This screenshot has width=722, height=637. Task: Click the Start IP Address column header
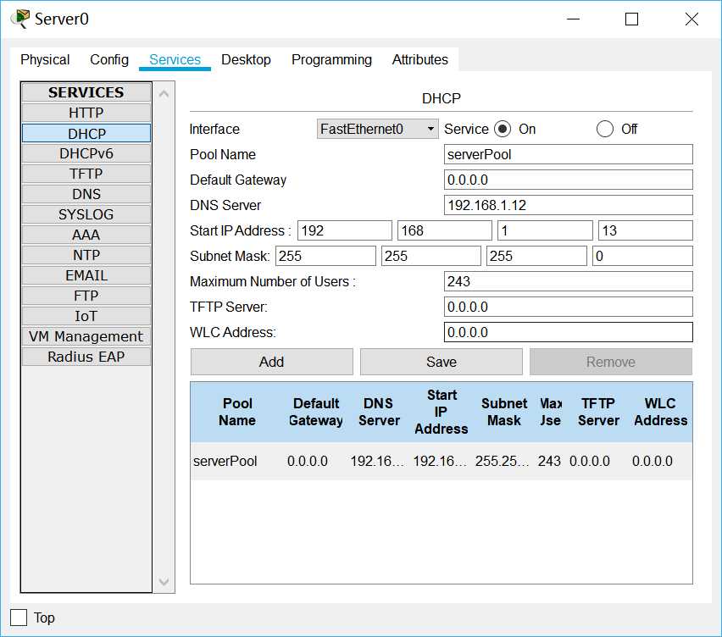click(x=442, y=412)
